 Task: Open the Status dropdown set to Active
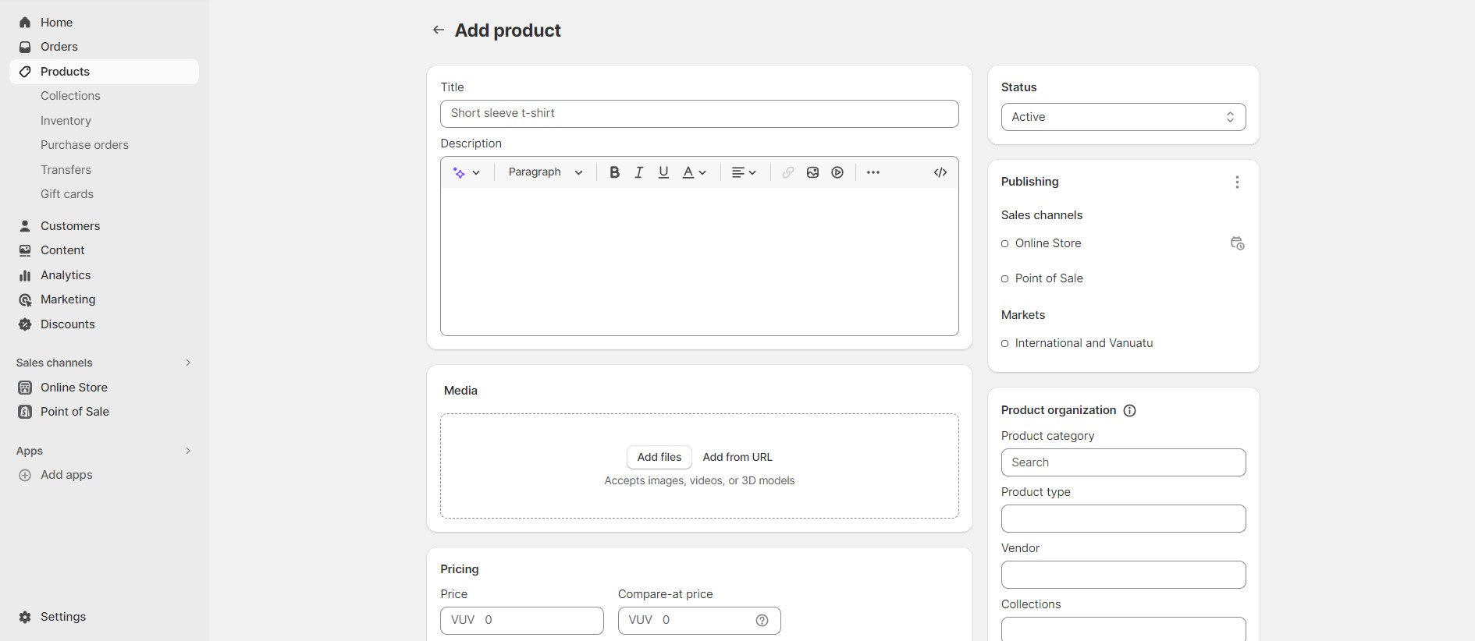[x=1123, y=117]
